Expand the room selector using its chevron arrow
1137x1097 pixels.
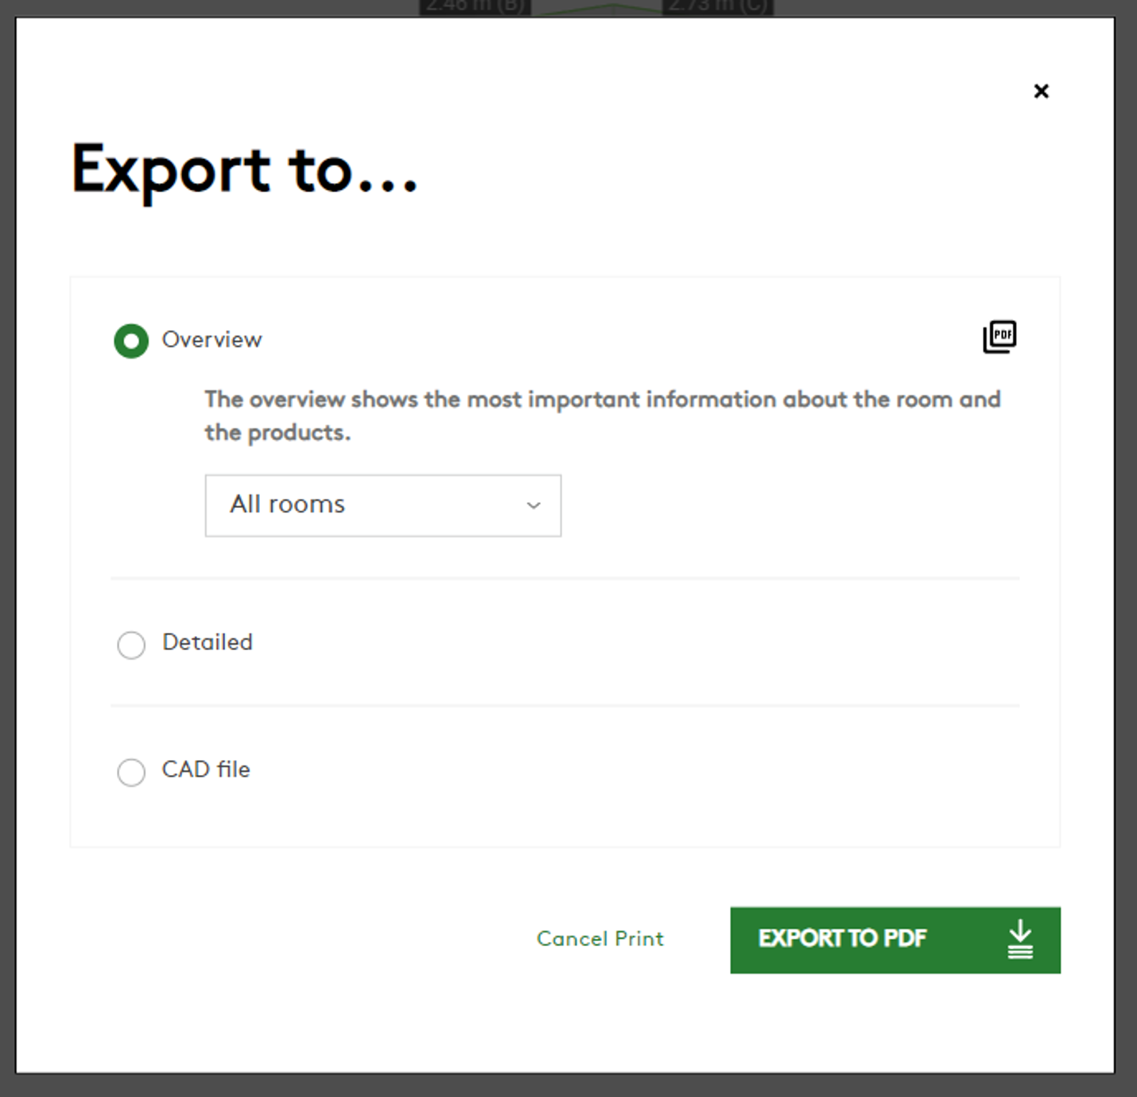pos(534,506)
